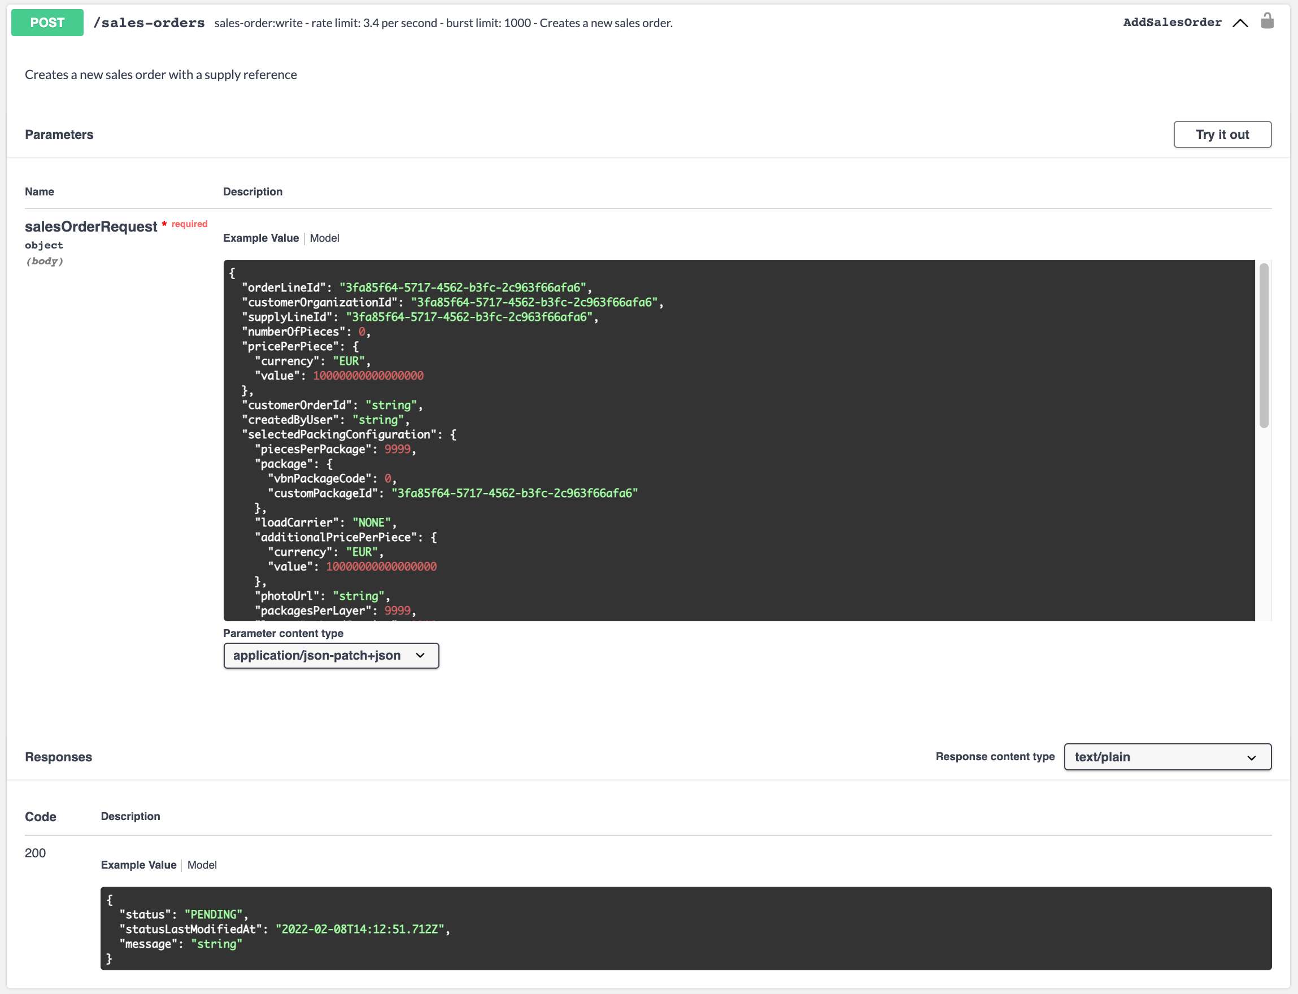
Task: Switch to the request Model tab
Action: 324,238
